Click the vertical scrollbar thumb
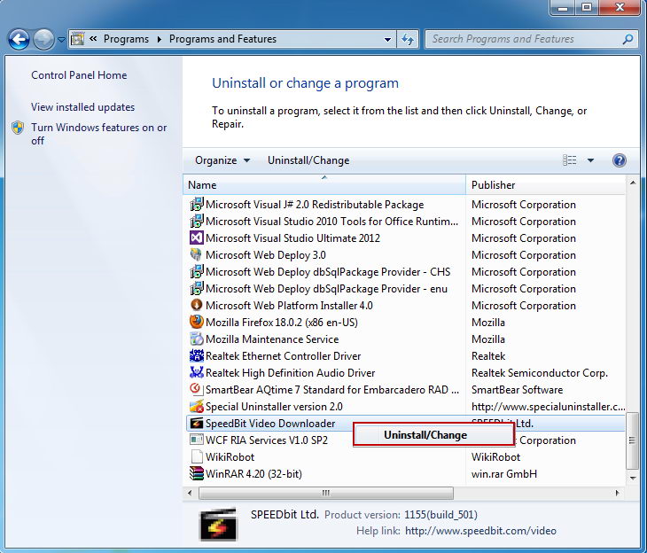 pos(632,440)
